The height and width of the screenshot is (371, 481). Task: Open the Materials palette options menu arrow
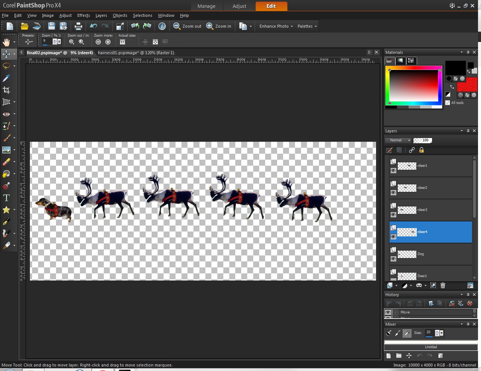click(x=462, y=52)
